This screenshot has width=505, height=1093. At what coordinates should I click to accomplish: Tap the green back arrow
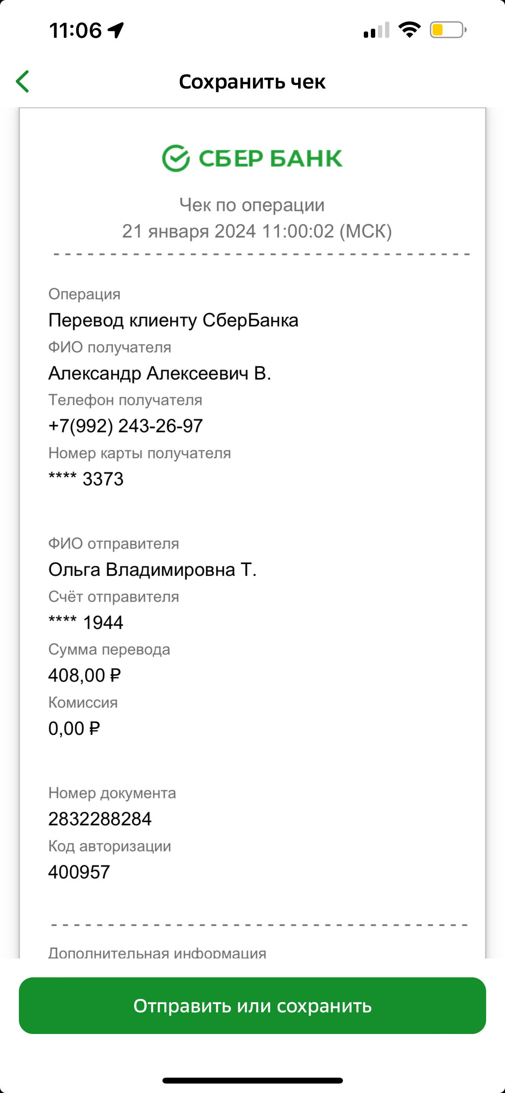[x=22, y=81]
